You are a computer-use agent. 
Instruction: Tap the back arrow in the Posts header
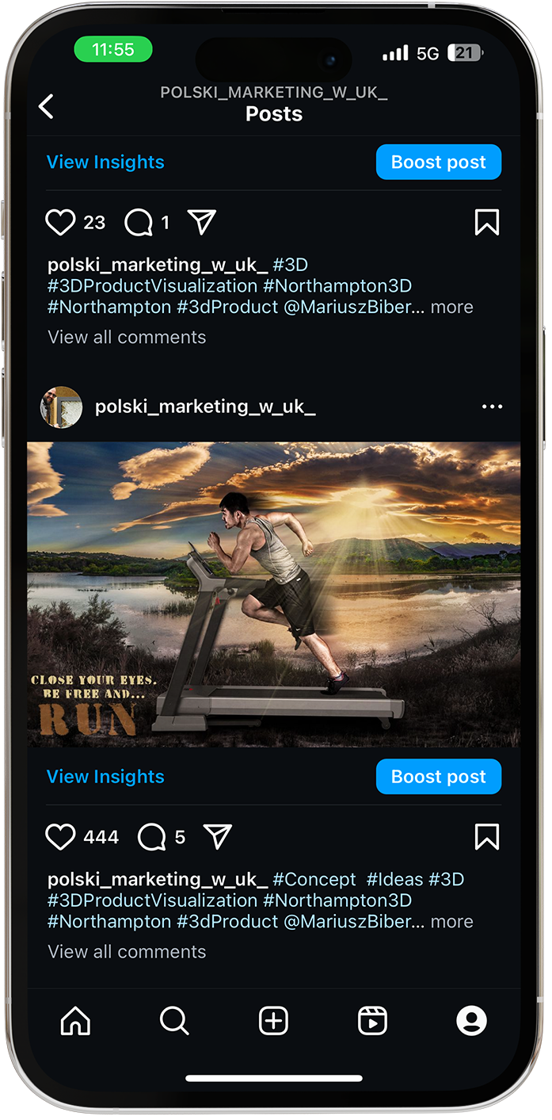[47, 106]
